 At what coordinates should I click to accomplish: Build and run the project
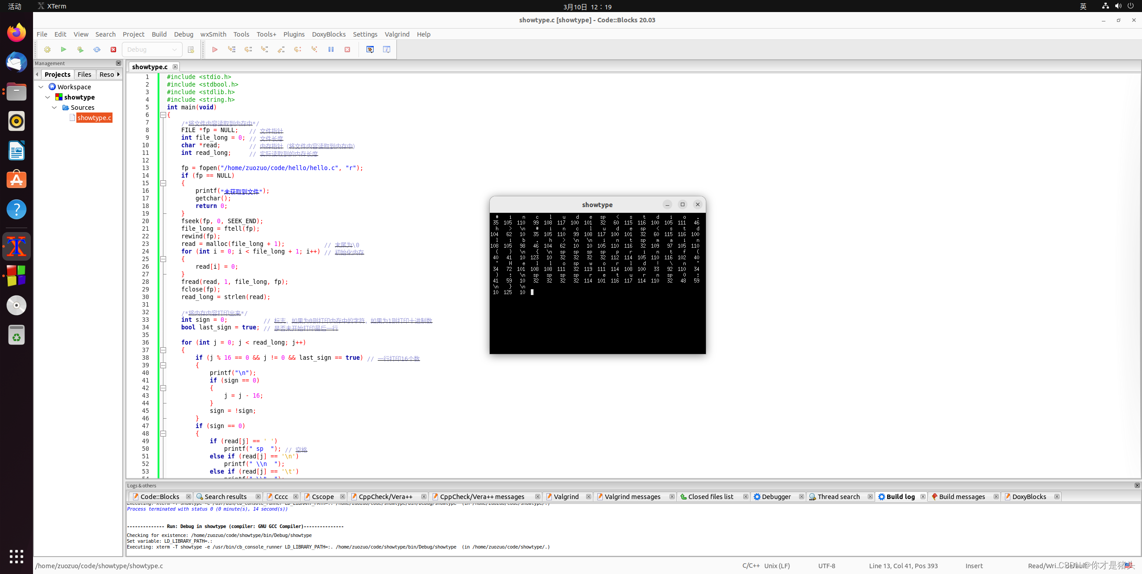80,49
